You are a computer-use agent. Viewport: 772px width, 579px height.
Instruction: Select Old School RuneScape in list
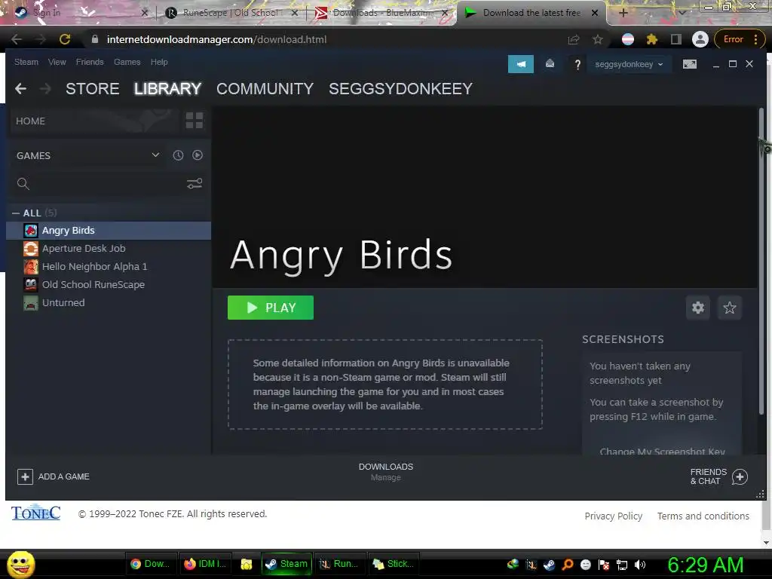(109, 284)
